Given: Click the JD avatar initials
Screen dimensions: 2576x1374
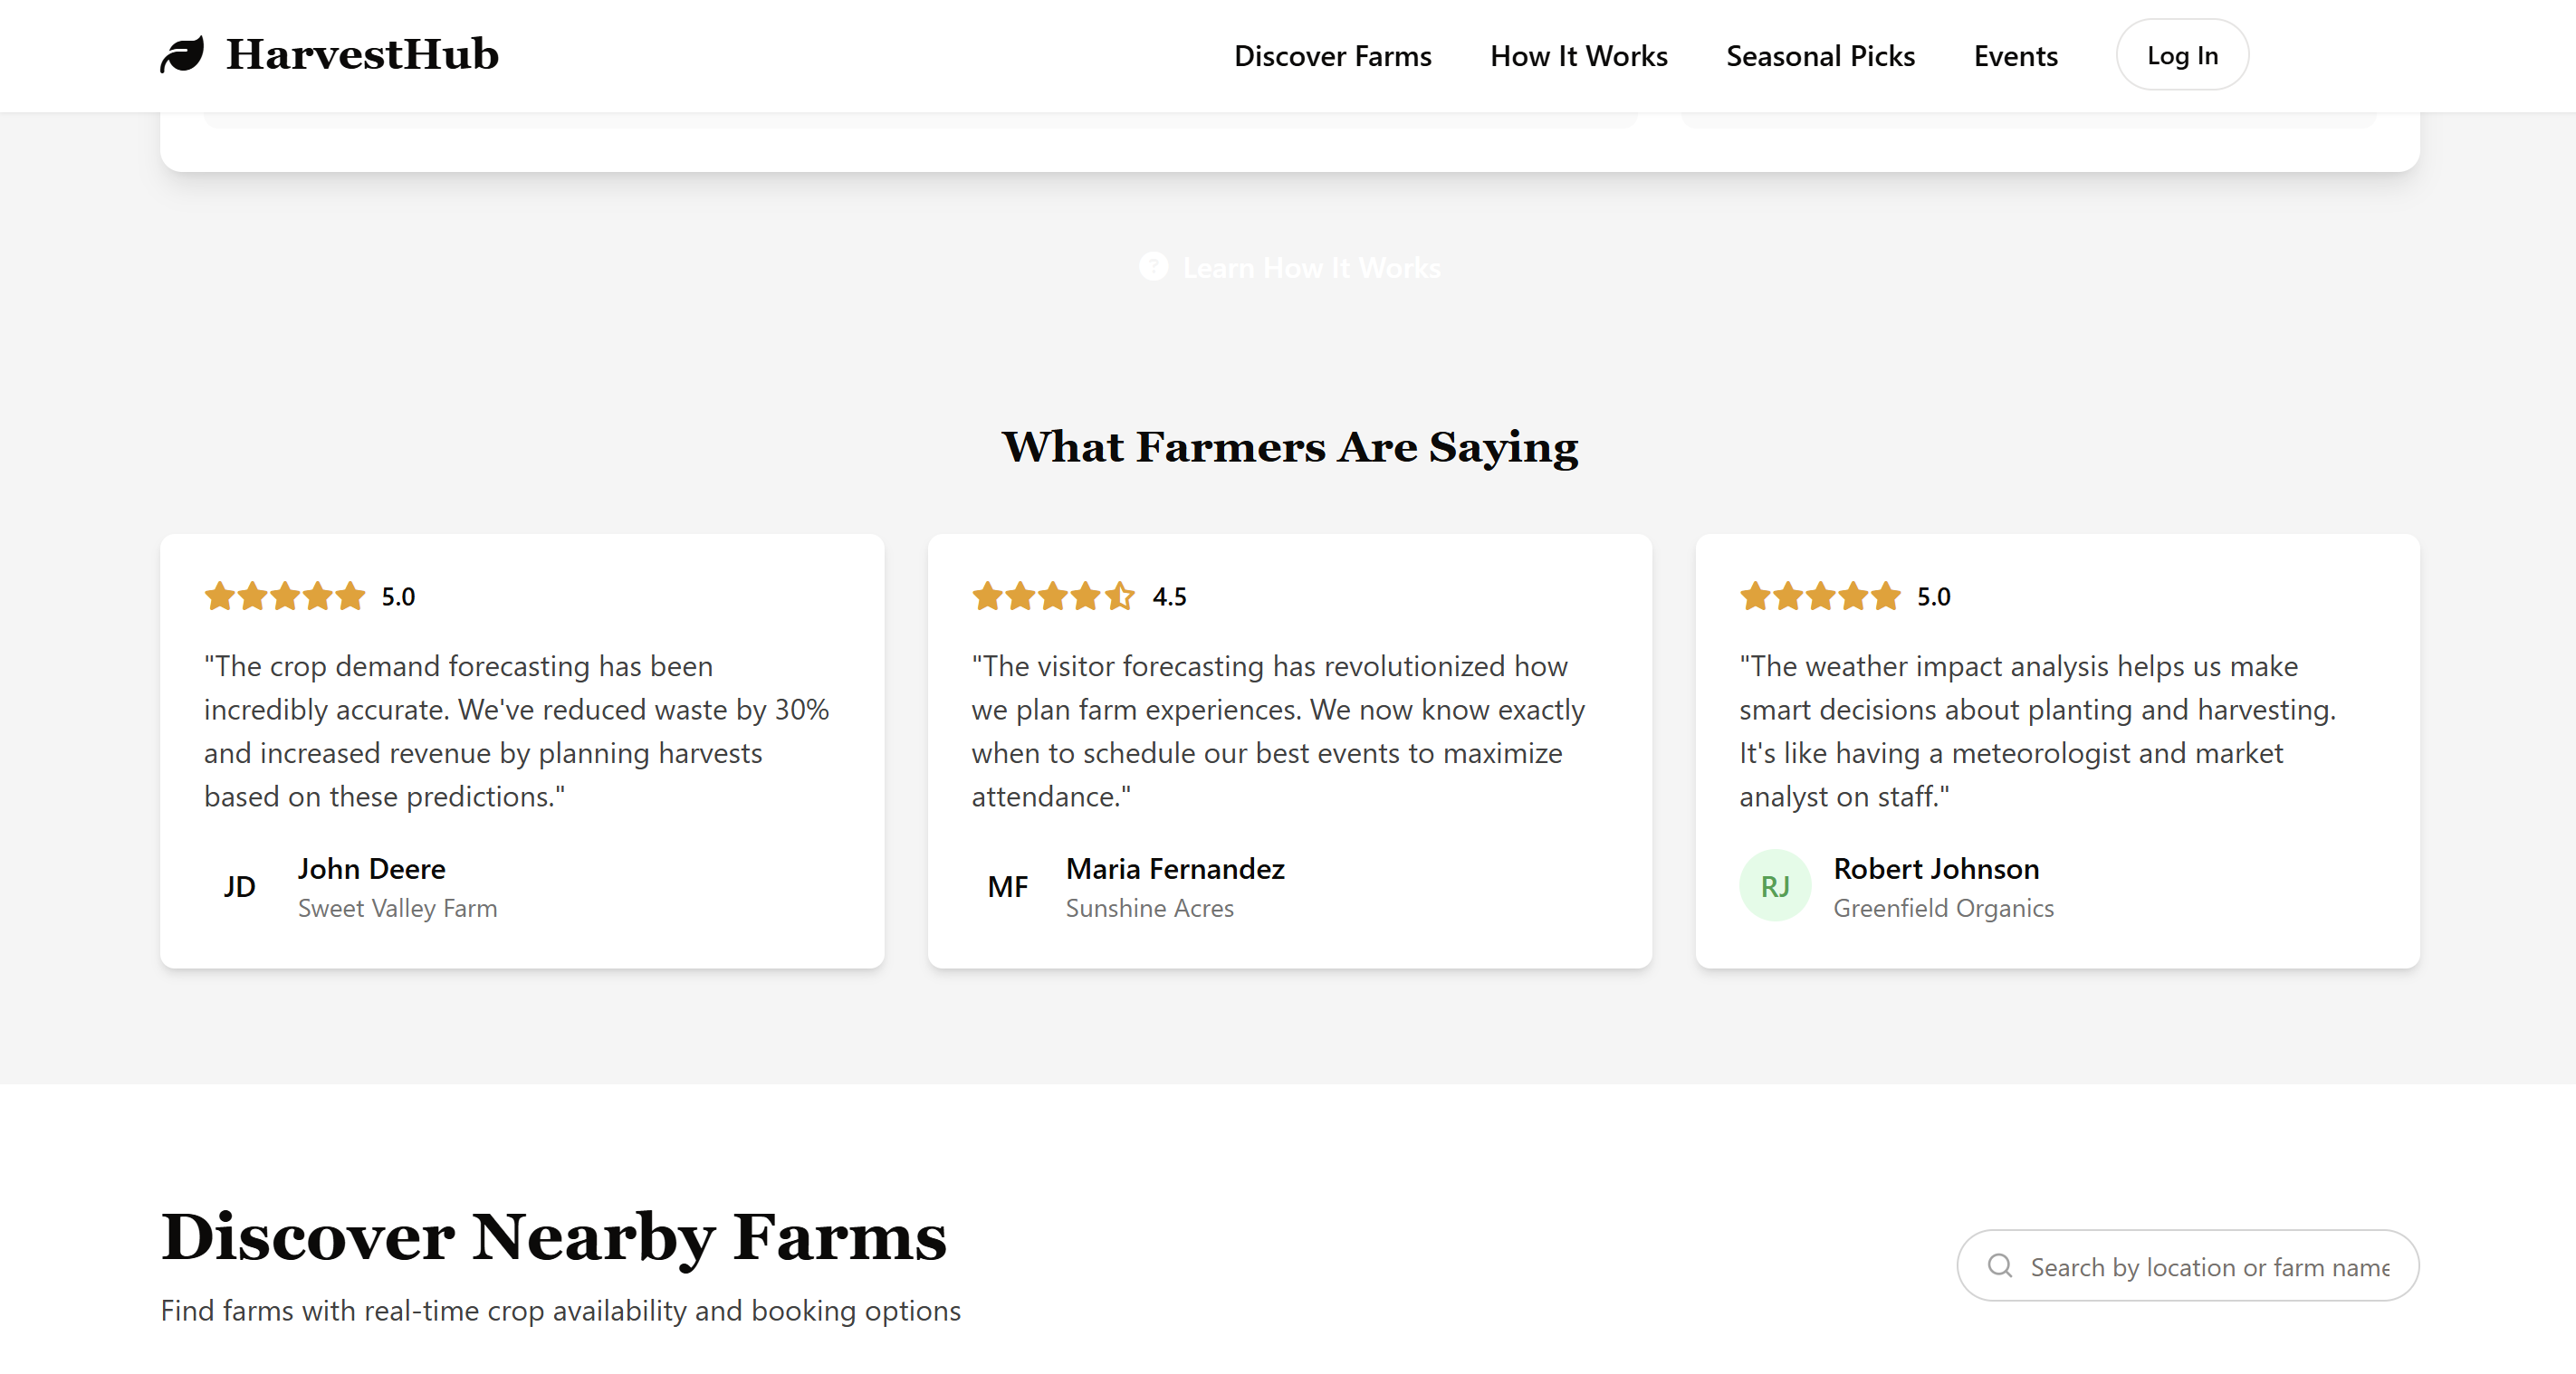Looking at the screenshot, I should 240,886.
